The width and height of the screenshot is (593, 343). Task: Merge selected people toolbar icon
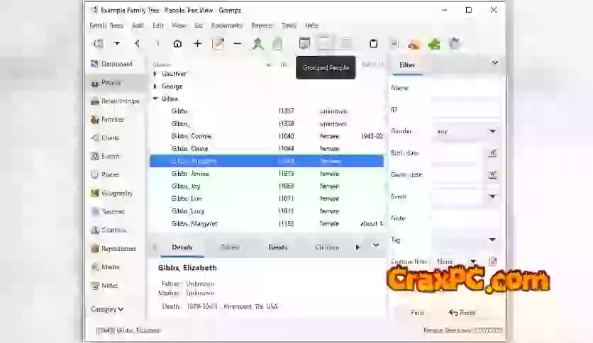258,44
